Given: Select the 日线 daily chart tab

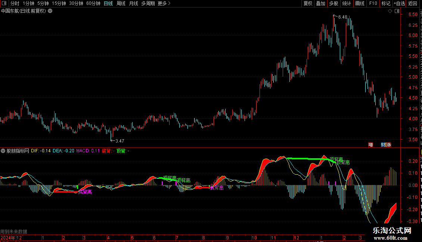Looking at the screenshot, I should click(108, 3).
